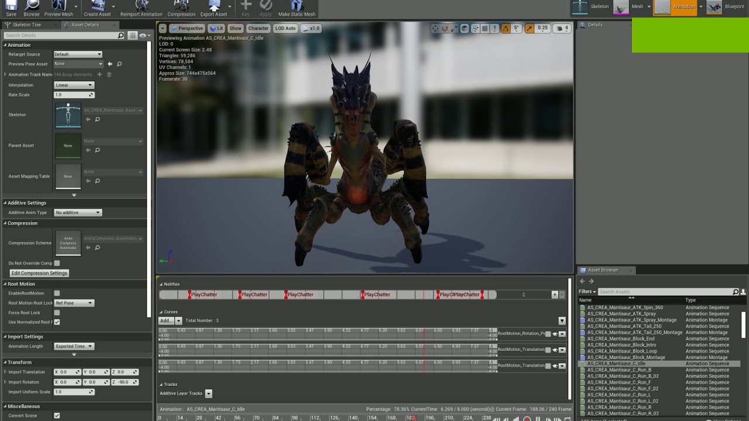
Task: Open Additive Layer Tracks dropdown
Action: point(209,394)
